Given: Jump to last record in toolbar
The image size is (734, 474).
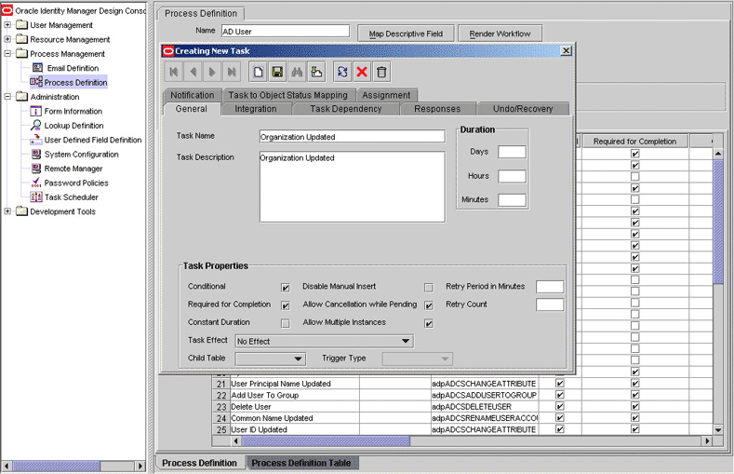Looking at the screenshot, I should tap(232, 72).
